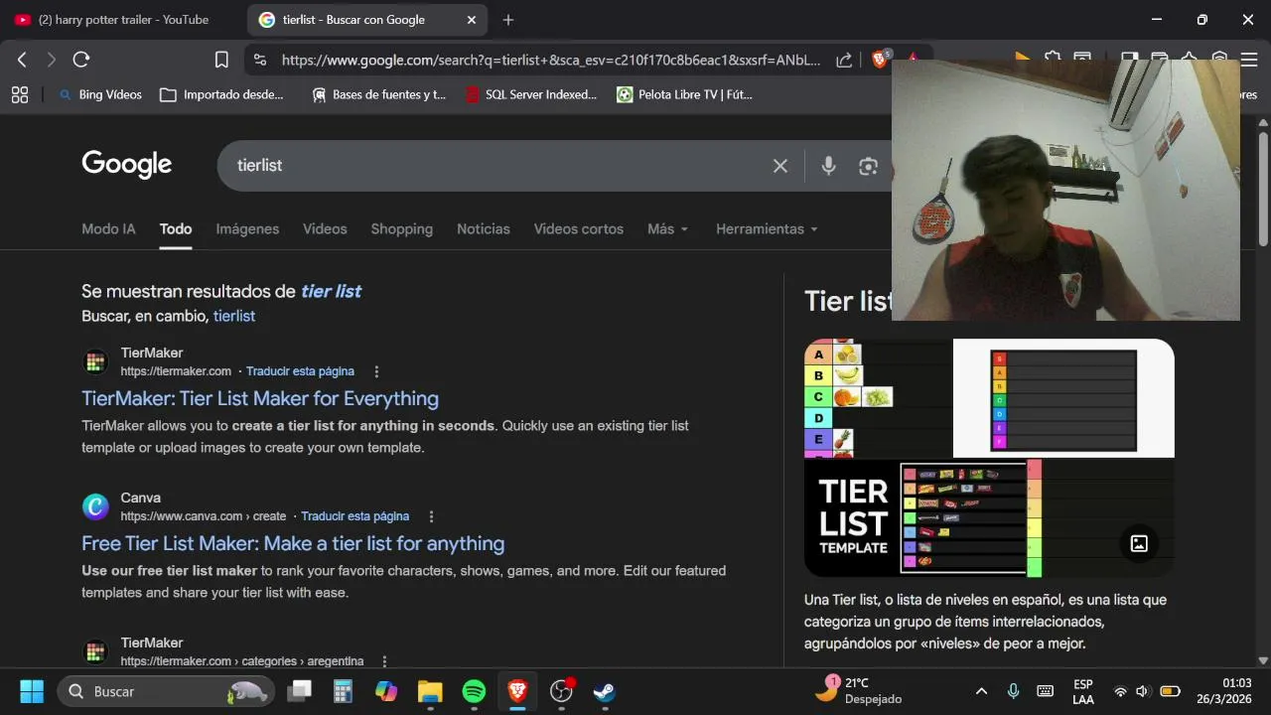Click the TierMaker favicon of first result

point(95,362)
